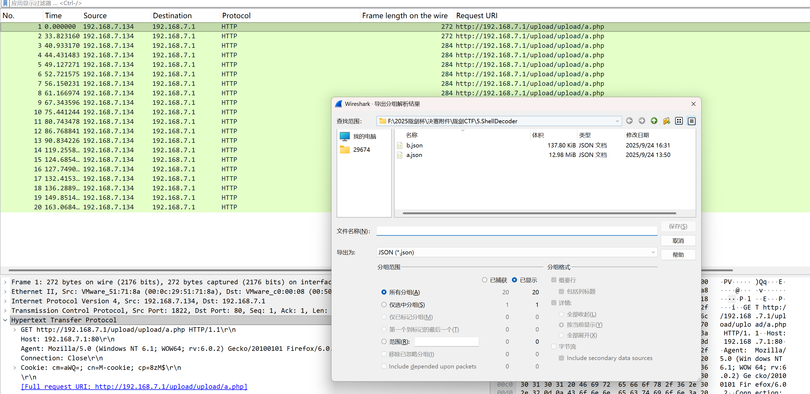Sort packets by Protocol column header
Viewport: 810px width, 394px height.
click(236, 16)
